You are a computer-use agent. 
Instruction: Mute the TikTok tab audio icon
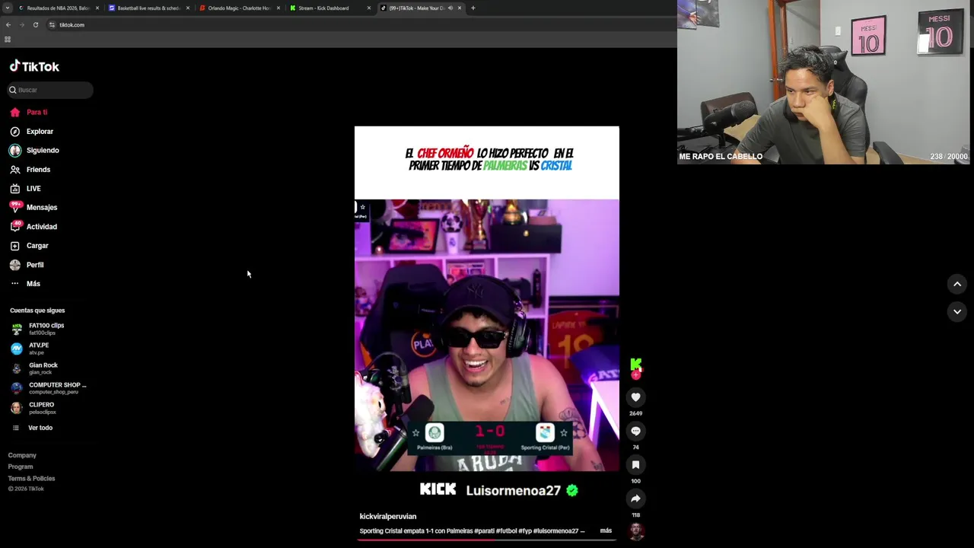pyautogui.click(x=450, y=8)
